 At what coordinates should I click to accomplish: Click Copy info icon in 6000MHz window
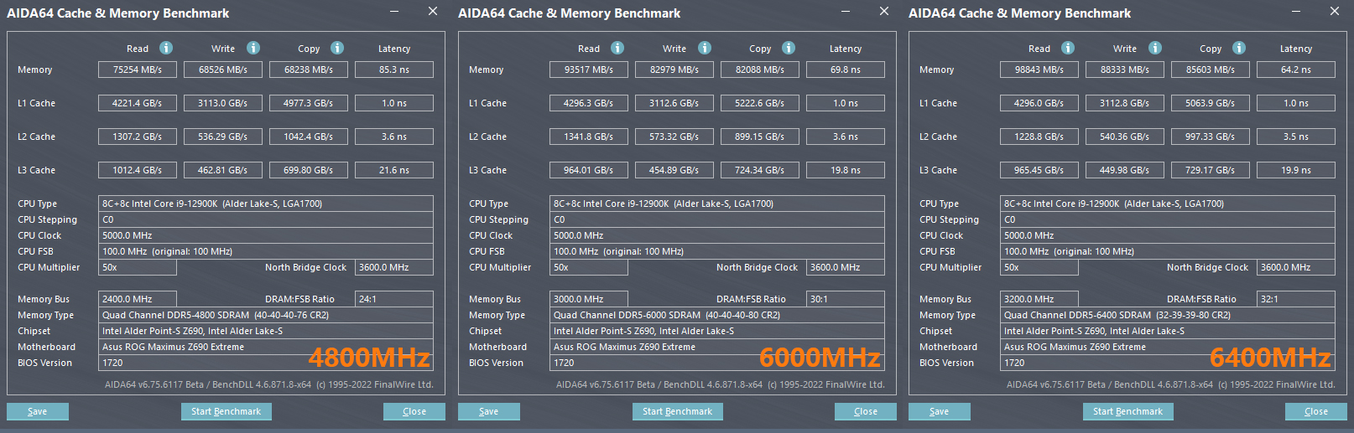pos(789,48)
